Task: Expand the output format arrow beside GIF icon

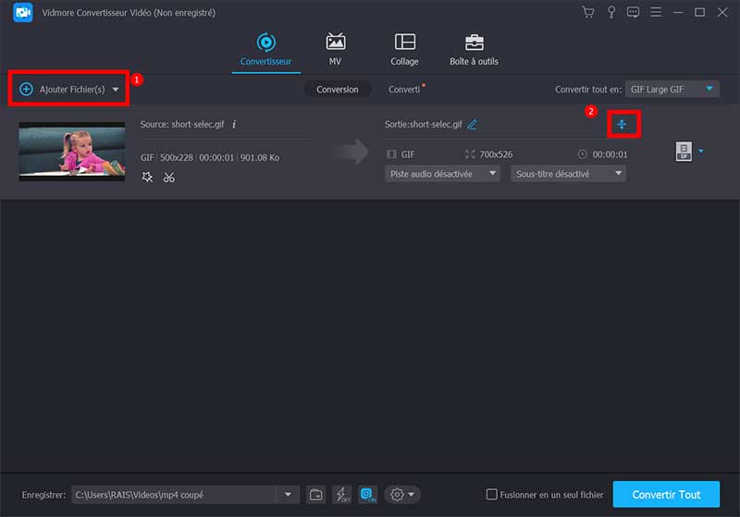Action: [701, 151]
